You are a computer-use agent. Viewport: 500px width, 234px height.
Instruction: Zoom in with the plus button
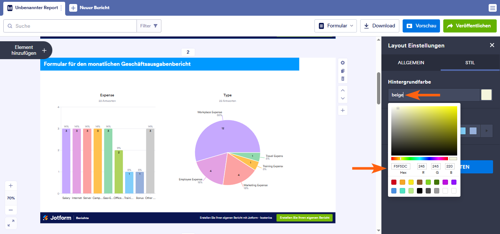point(11,186)
